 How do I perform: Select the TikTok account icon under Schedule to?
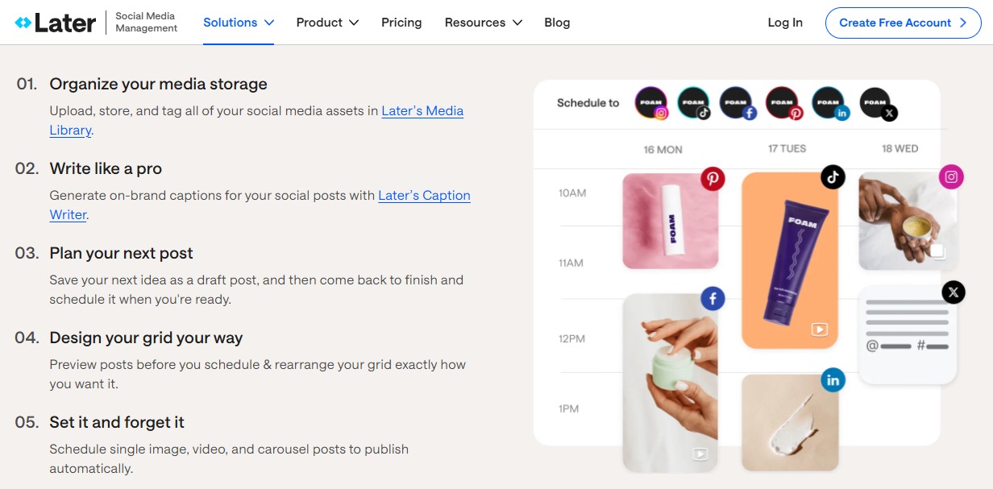pos(693,102)
